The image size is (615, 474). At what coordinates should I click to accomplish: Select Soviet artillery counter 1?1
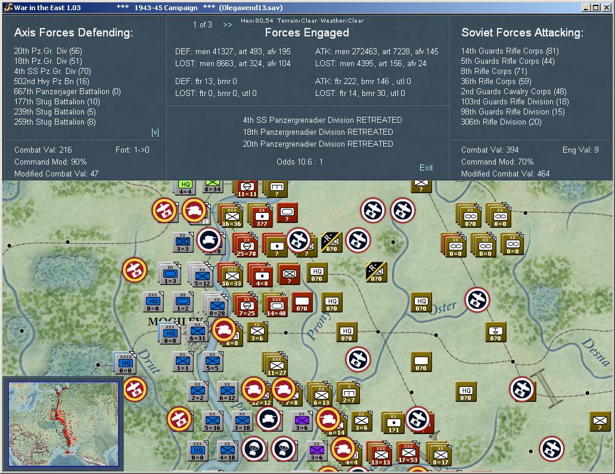point(393,423)
